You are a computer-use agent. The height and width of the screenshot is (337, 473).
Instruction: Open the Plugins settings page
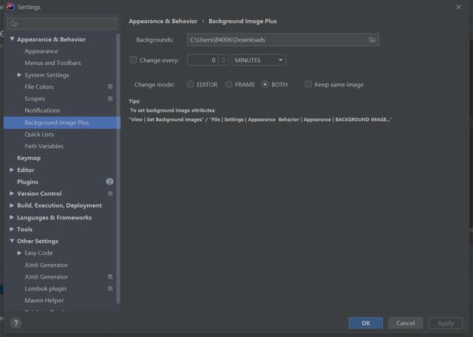[27, 182]
